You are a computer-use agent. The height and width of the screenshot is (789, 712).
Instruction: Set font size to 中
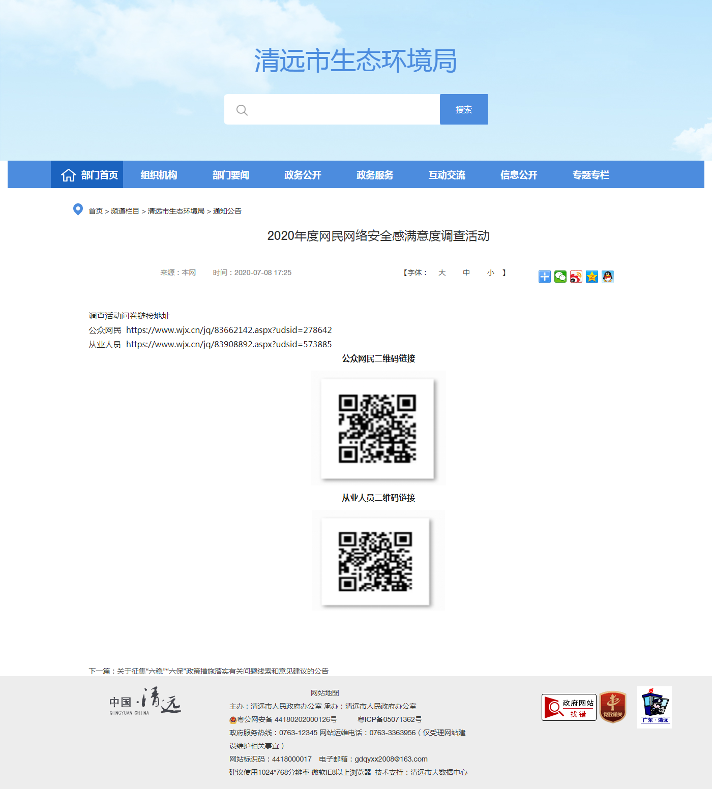click(466, 272)
